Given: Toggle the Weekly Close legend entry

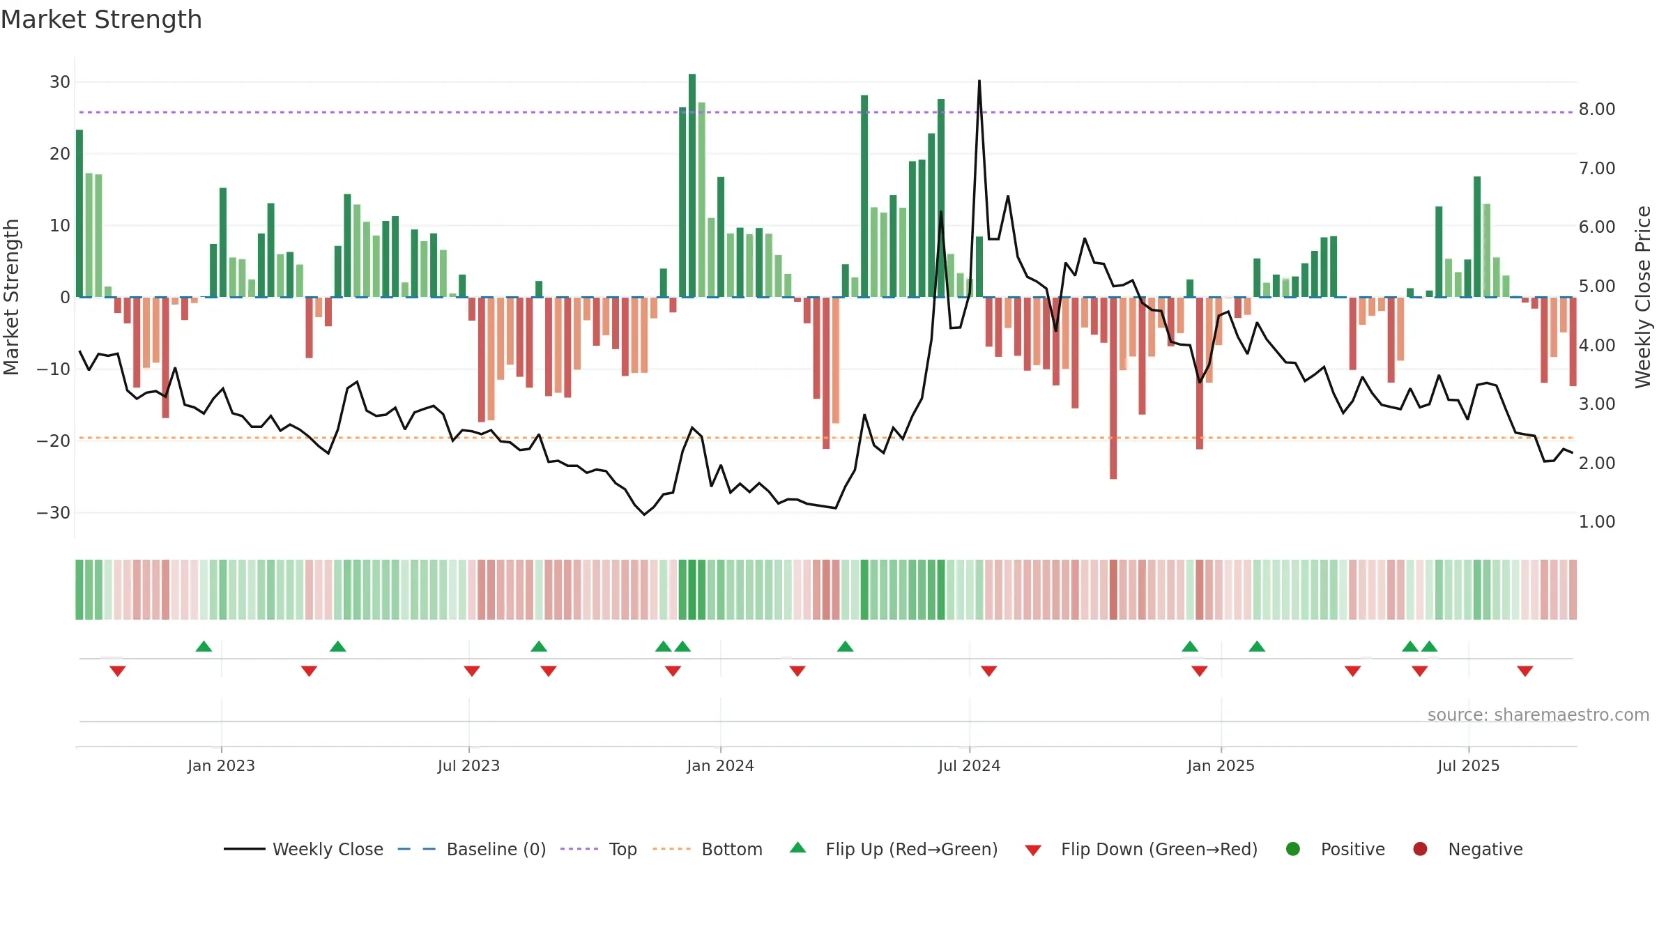Looking at the screenshot, I should coord(303,849).
